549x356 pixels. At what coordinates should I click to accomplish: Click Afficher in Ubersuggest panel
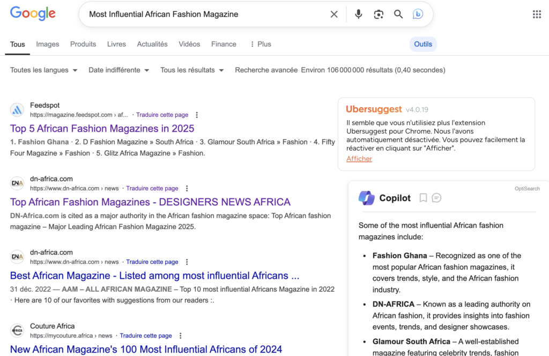[x=359, y=159]
